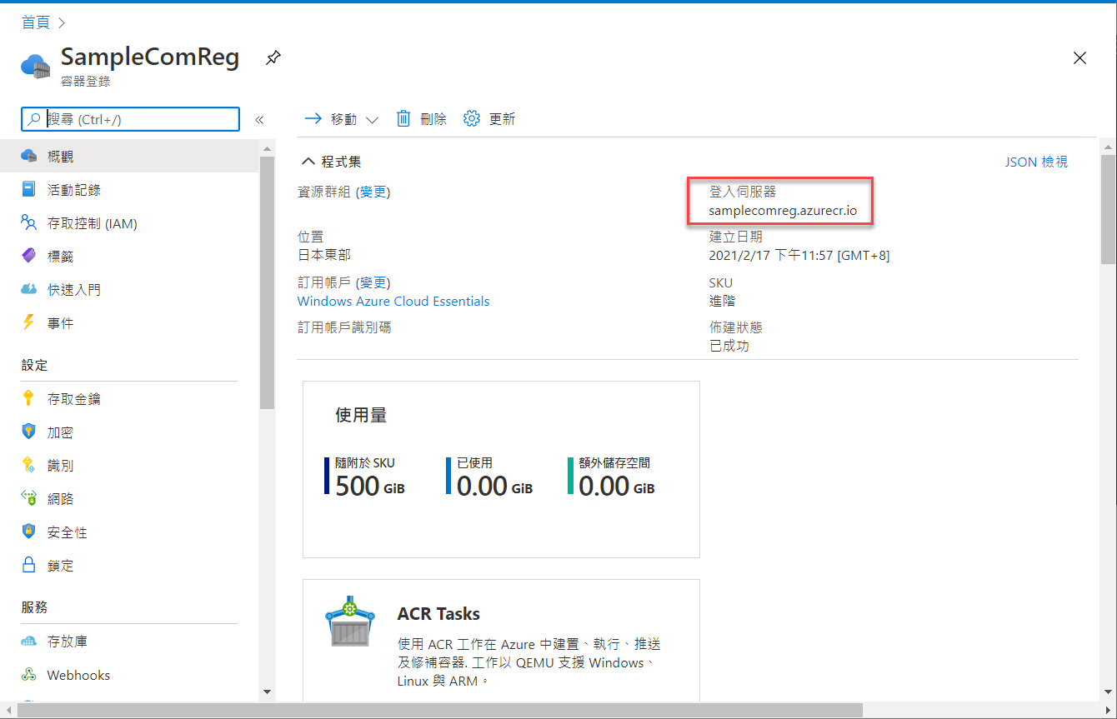Click the 500 GiB included storage value

pos(369,485)
